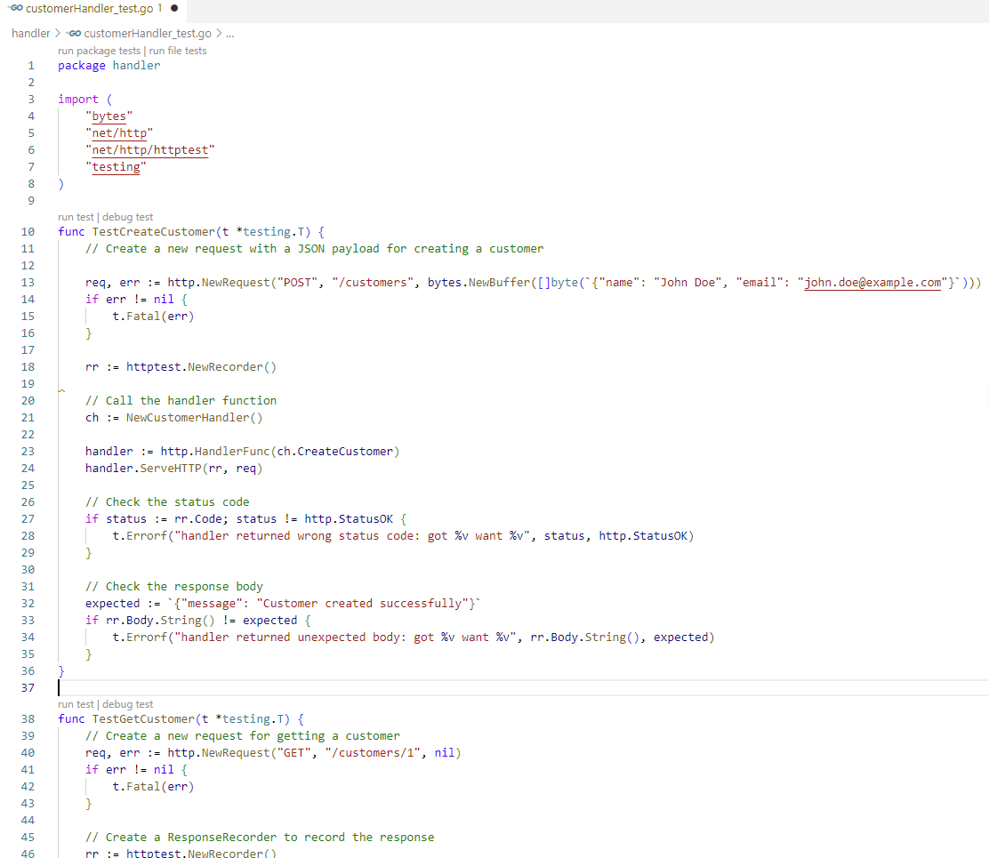Viewport: 989px width, 858px height.
Task: Click the 'expected' variable on line 32
Action: pyautogui.click(x=113, y=604)
